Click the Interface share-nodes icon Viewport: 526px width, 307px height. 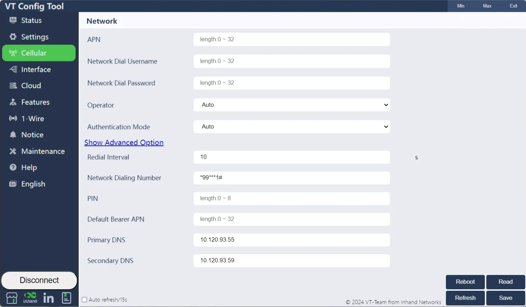coord(13,69)
